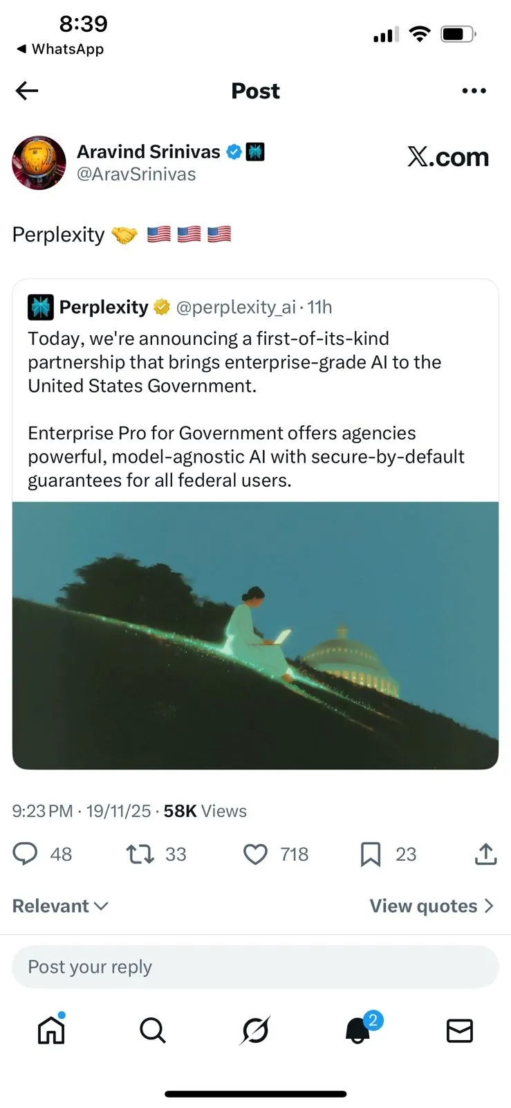
Task: Tap the repost arrows icon
Action: tap(140, 854)
